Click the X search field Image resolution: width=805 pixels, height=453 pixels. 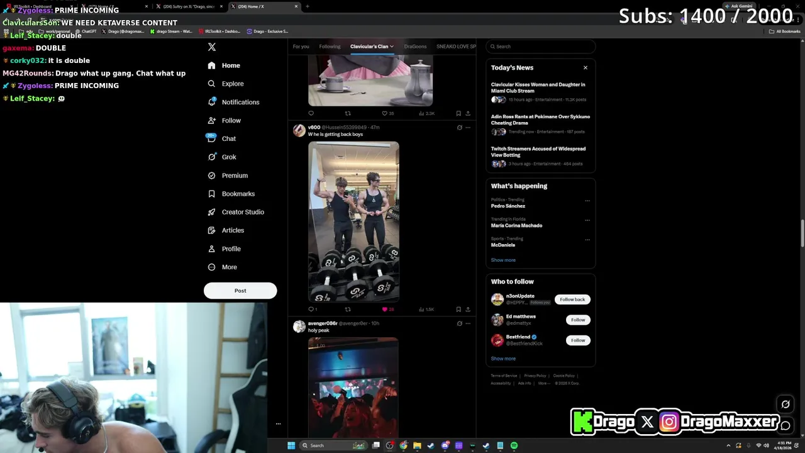tap(540, 47)
